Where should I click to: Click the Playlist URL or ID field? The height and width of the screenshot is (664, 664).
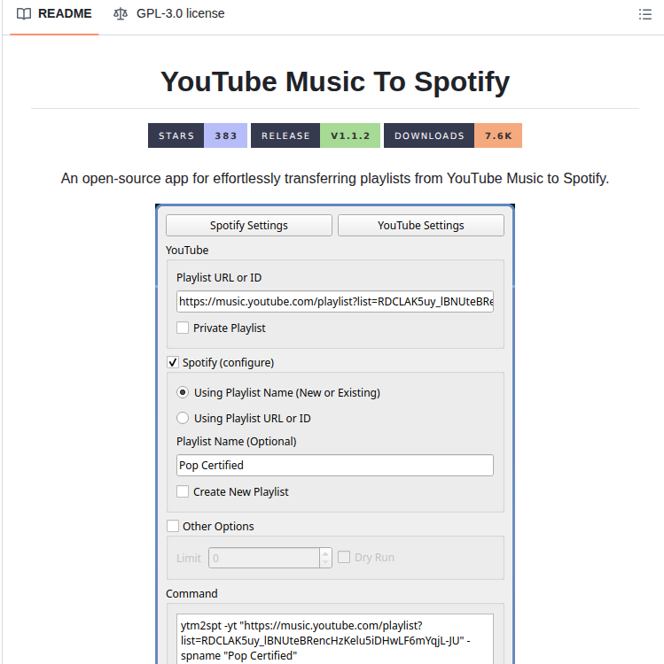[x=335, y=302]
